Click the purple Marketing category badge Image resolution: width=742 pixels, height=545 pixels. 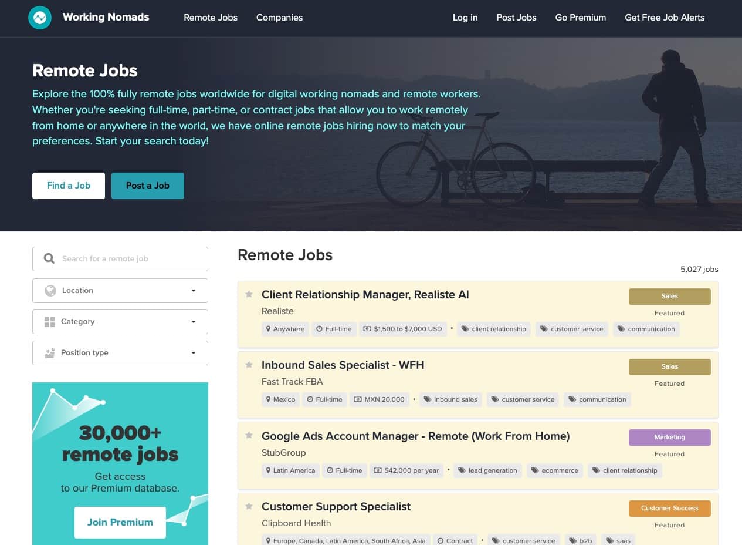click(x=669, y=438)
